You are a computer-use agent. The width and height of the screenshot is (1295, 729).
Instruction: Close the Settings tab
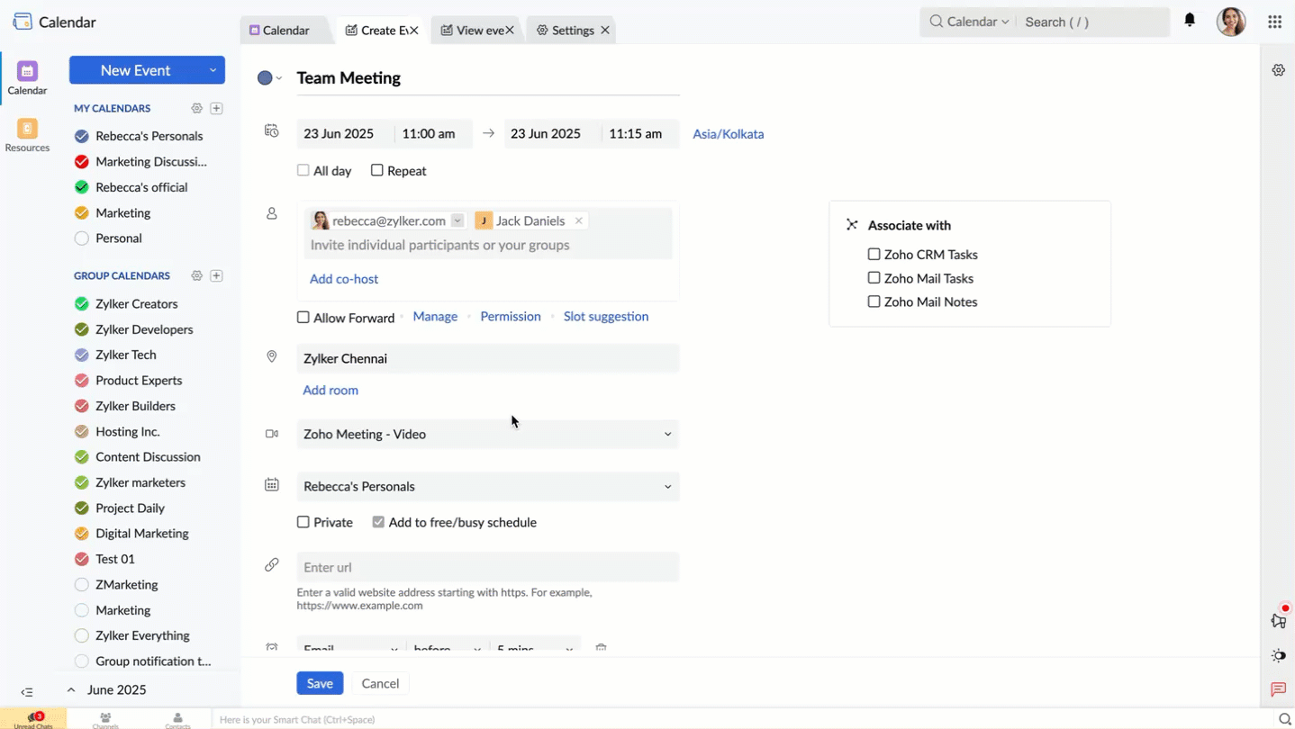[x=605, y=30]
